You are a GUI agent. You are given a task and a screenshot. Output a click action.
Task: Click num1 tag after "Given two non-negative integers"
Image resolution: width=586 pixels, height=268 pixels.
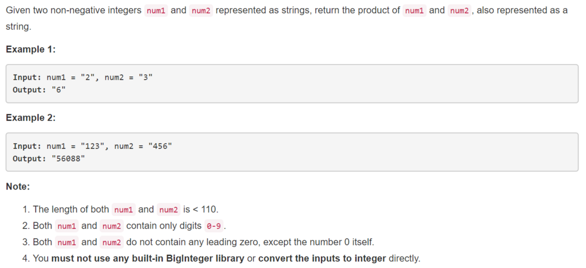pyautogui.click(x=156, y=11)
